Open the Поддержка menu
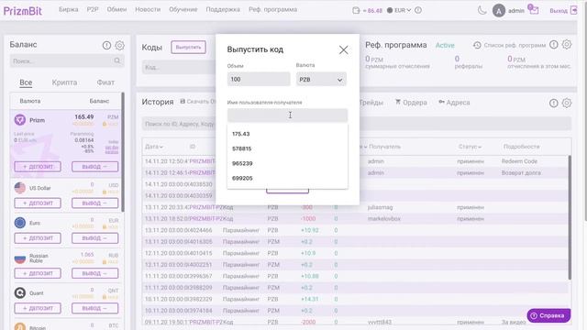Screen dimensions: 587x330 [223, 9]
